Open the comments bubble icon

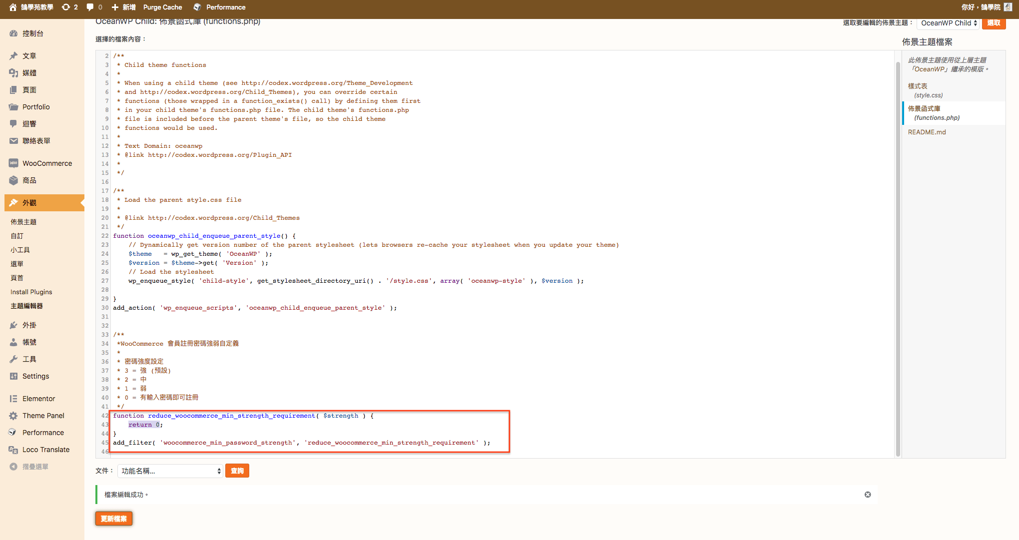tap(90, 7)
